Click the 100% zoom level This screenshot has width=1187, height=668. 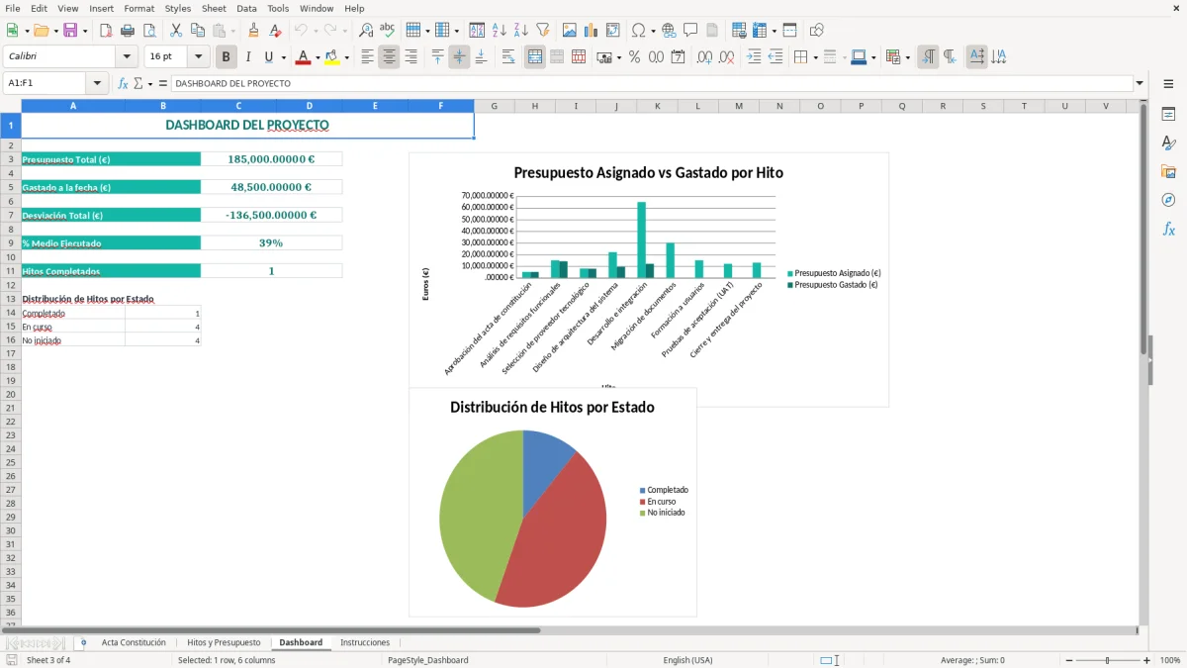[1170, 660]
